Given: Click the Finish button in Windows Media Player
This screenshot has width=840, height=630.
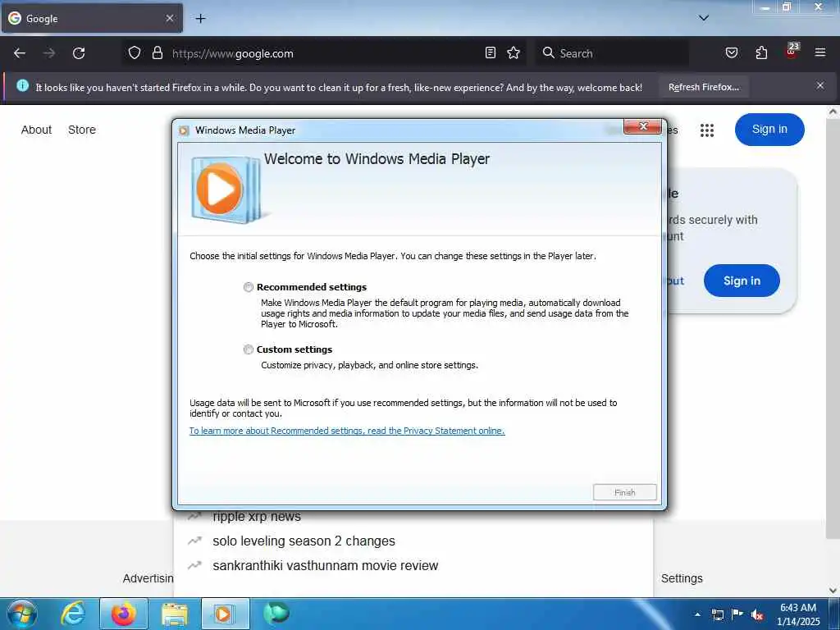Looking at the screenshot, I should click(624, 492).
